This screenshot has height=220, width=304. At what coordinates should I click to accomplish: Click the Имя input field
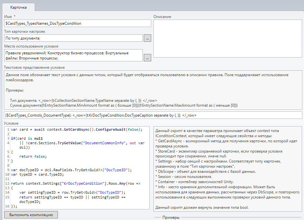point(78,23)
